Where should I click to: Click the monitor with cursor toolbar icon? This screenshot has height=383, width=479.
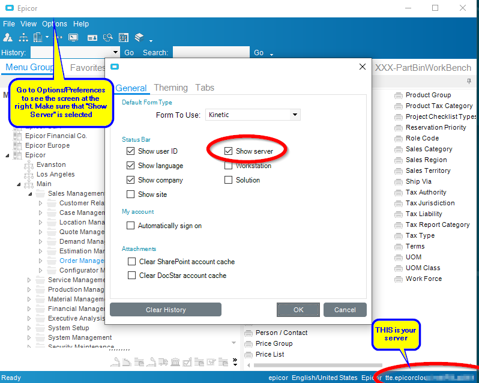tap(73, 38)
